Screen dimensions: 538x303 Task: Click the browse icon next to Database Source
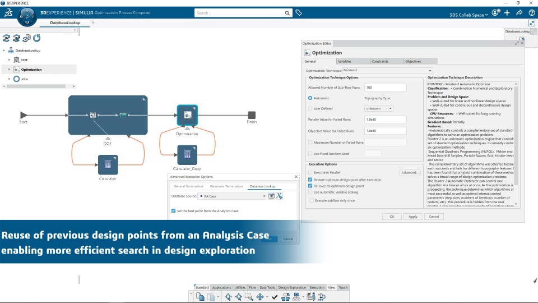coord(271,196)
